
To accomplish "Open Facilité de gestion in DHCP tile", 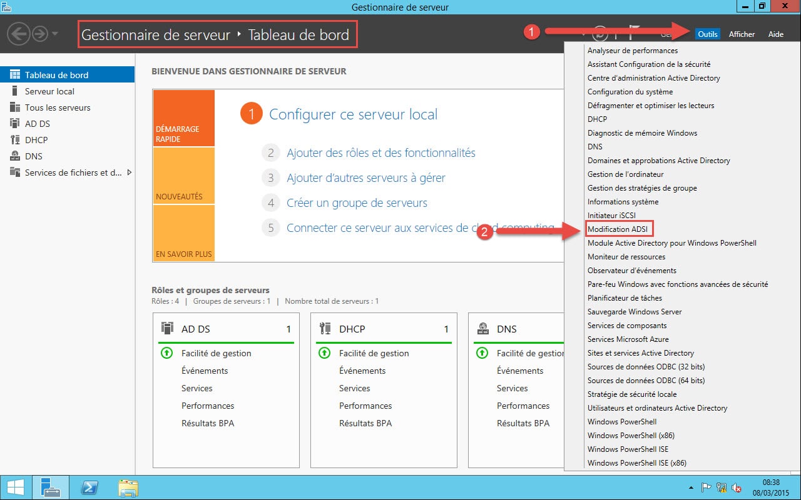I will (374, 353).
